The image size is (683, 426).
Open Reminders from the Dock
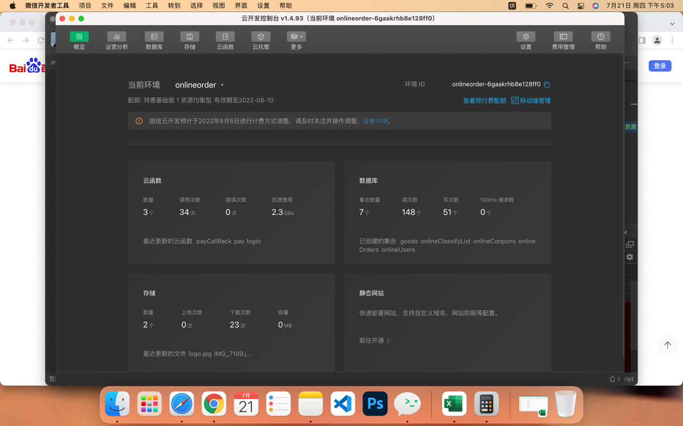click(x=279, y=404)
